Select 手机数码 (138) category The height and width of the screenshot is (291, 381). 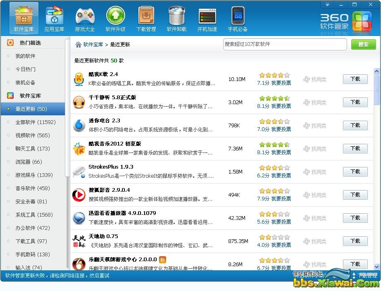click(33, 254)
